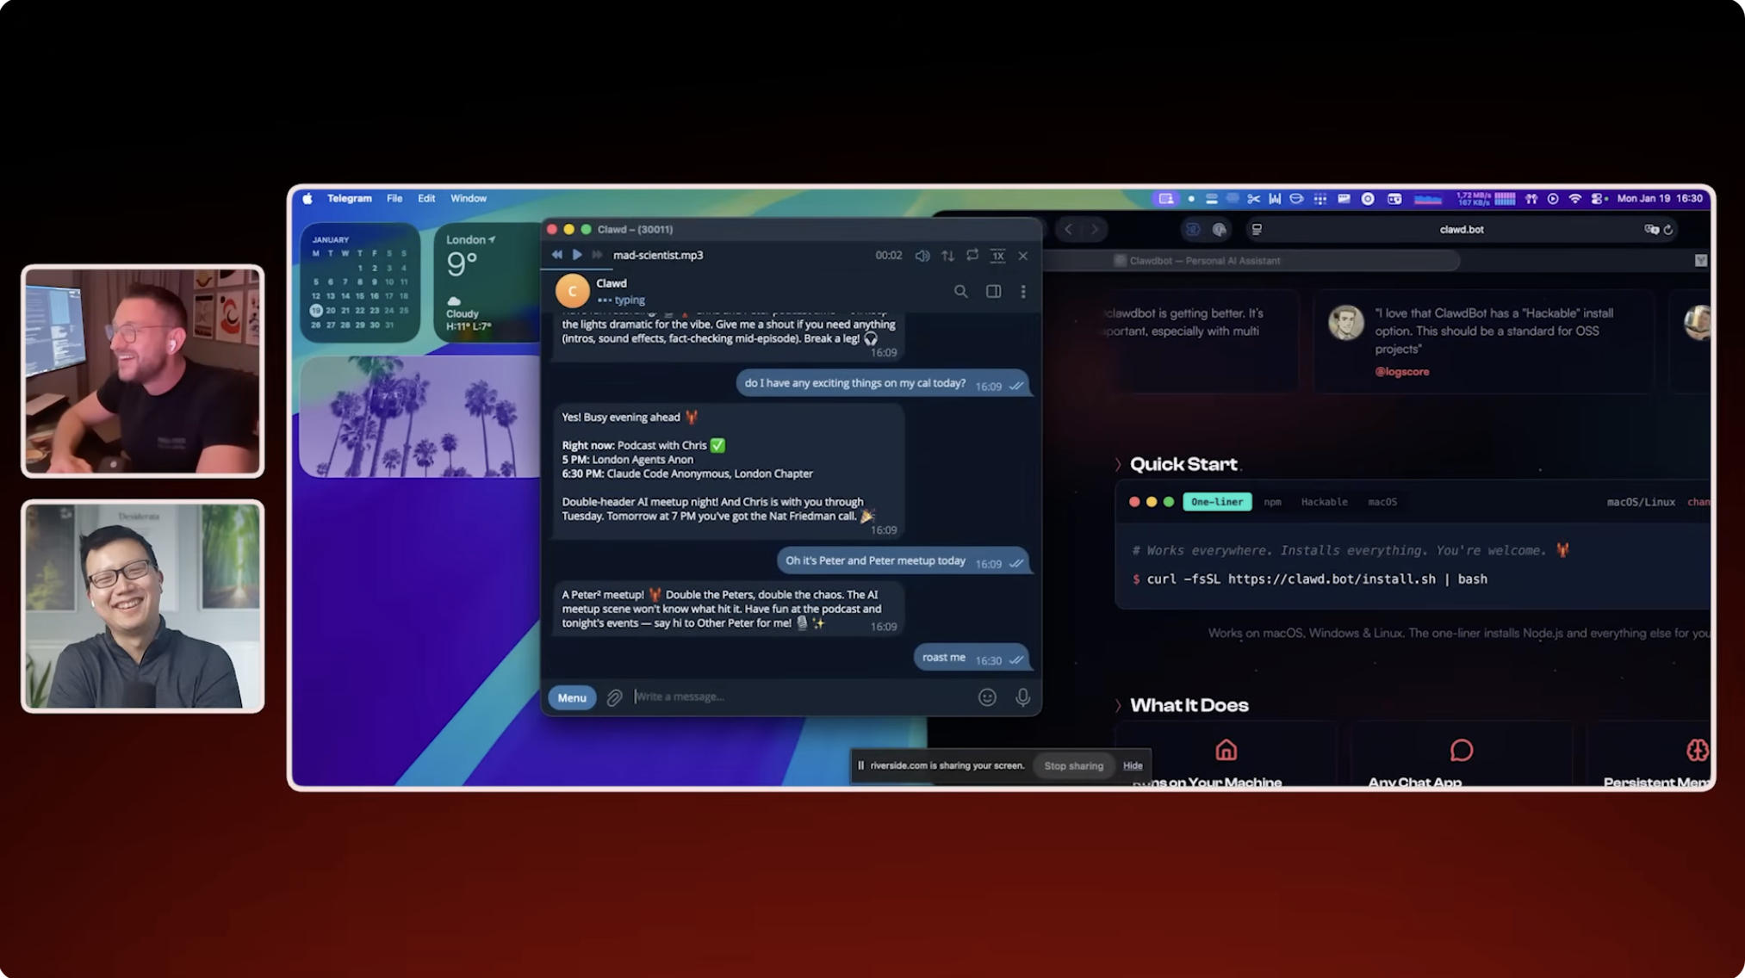Toggle repeat mode in audio player
Image resolution: width=1745 pixels, height=978 pixels.
click(x=972, y=255)
